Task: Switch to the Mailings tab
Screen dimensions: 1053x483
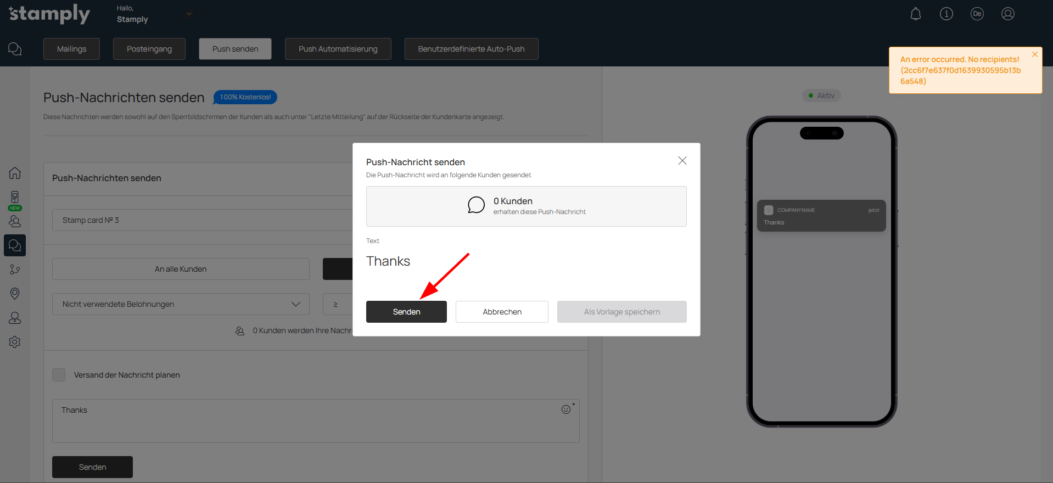Action: 71,49
